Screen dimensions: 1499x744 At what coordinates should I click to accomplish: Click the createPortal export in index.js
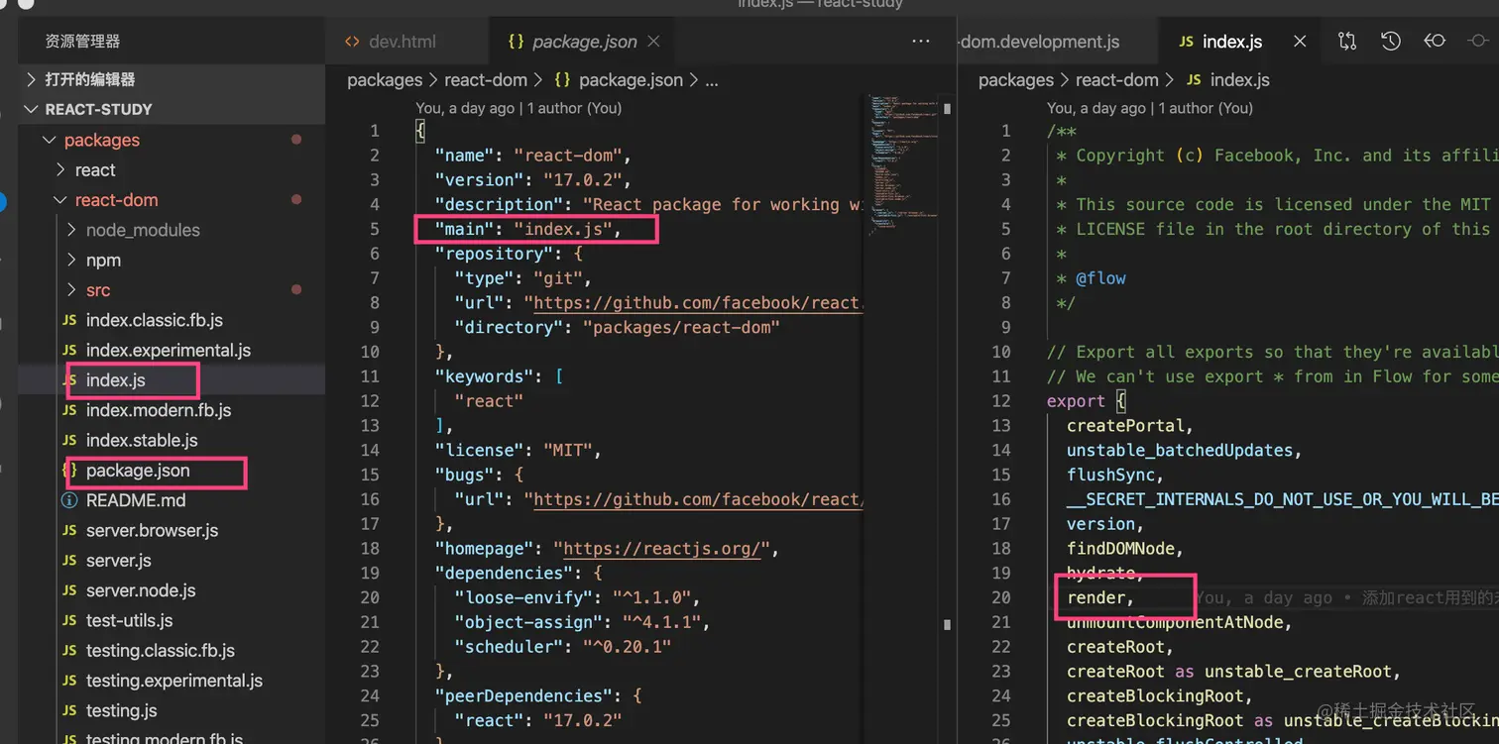(1129, 426)
